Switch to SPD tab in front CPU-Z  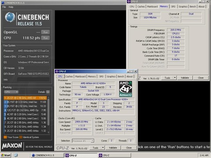pyautogui.click(x=101, y=76)
